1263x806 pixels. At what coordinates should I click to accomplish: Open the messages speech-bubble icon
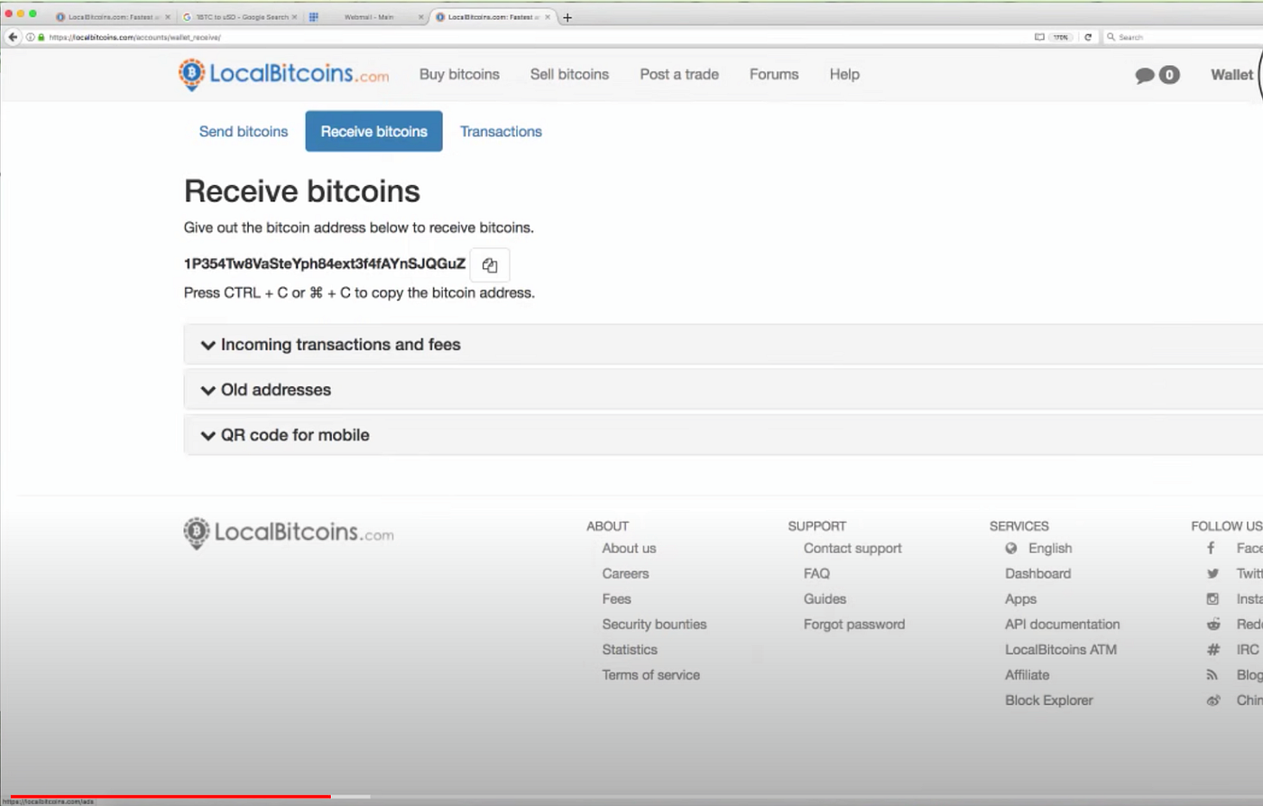(x=1145, y=75)
